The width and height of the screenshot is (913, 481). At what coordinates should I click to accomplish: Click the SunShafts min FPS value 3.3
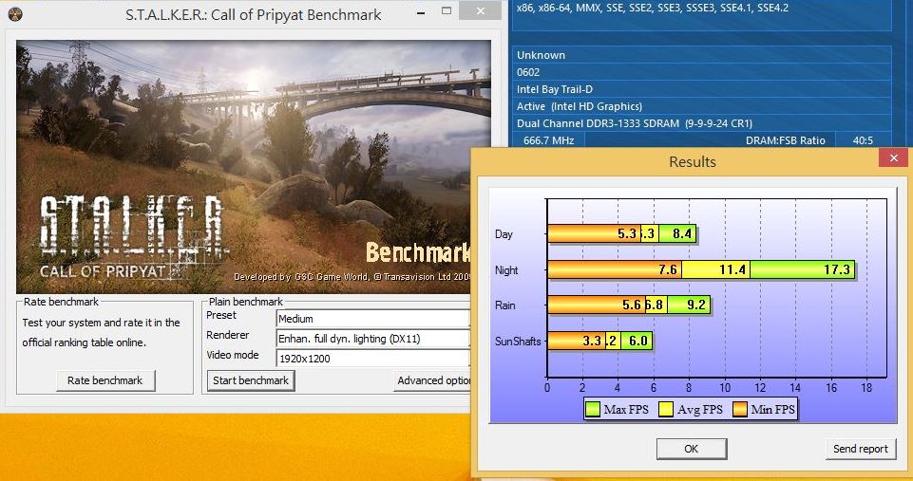click(x=592, y=341)
